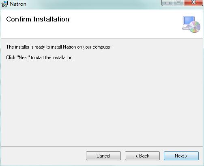Viewport: 204px width, 166px height.
Task: Go back with the Back button
Action: pos(142,156)
